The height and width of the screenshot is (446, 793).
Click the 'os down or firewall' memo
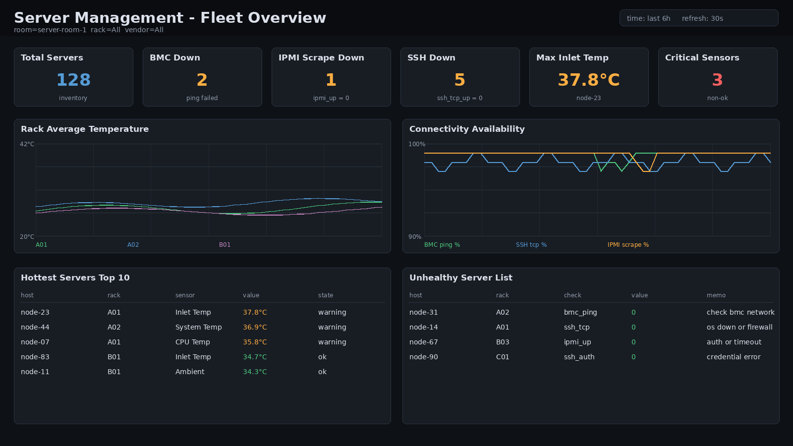(x=739, y=327)
